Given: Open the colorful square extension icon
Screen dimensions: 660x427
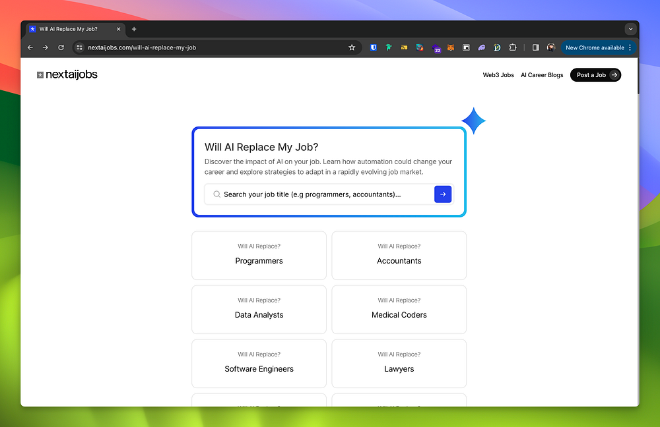Looking at the screenshot, I should pyautogui.click(x=420, y=47).
